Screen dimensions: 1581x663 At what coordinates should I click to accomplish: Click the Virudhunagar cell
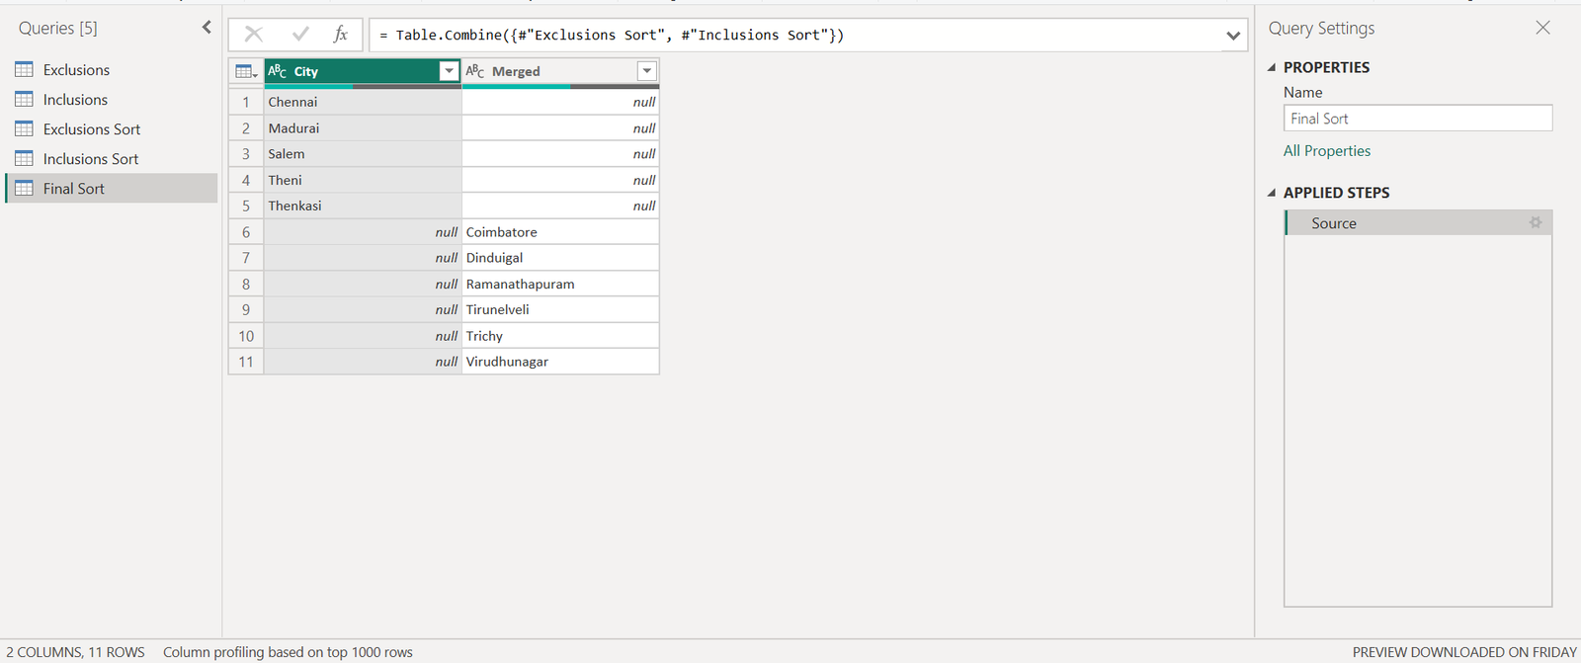point(560,362)
